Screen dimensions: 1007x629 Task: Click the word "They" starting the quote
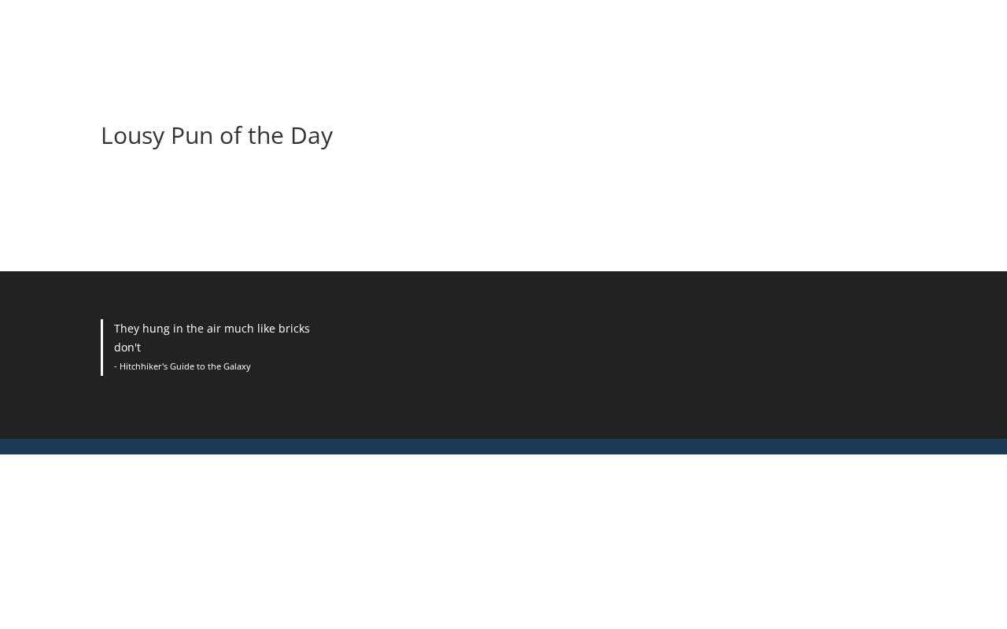127,329
